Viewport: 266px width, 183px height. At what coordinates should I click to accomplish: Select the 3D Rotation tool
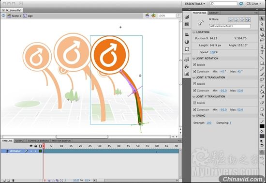[262, 35]
